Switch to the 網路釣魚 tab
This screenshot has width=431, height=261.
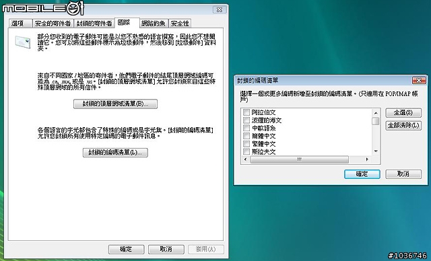(x=154, y=24)
